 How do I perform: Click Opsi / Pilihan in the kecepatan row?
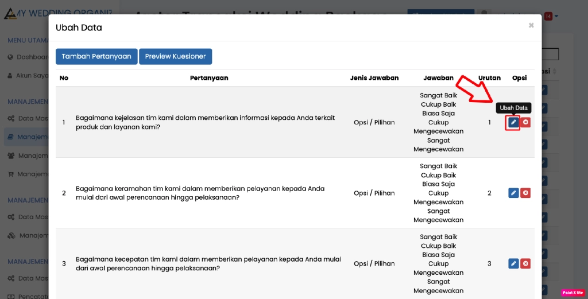pos(374,264)
